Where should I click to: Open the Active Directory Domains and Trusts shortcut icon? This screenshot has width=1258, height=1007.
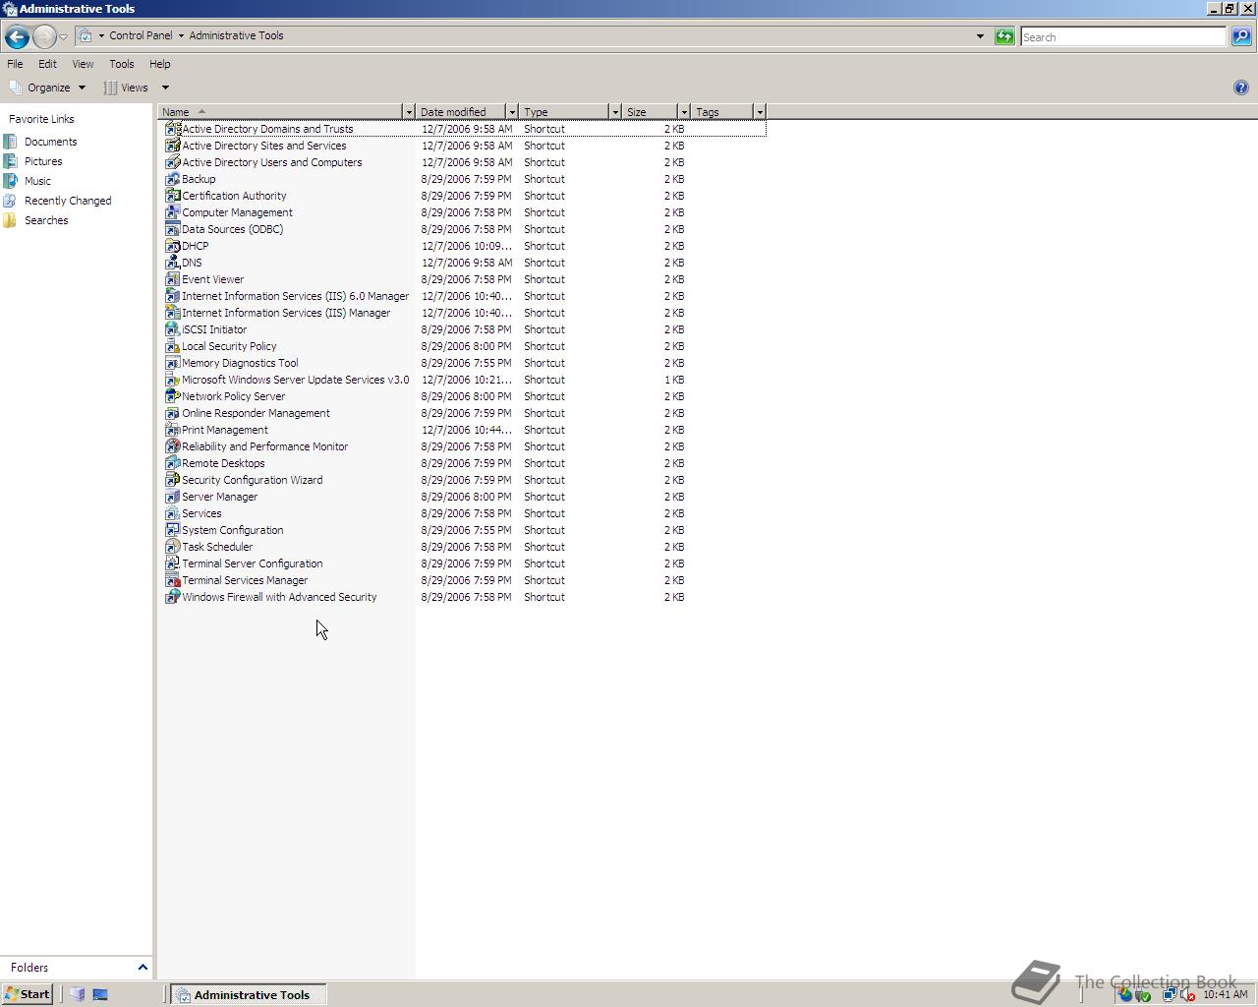click(x=172, y=129)
